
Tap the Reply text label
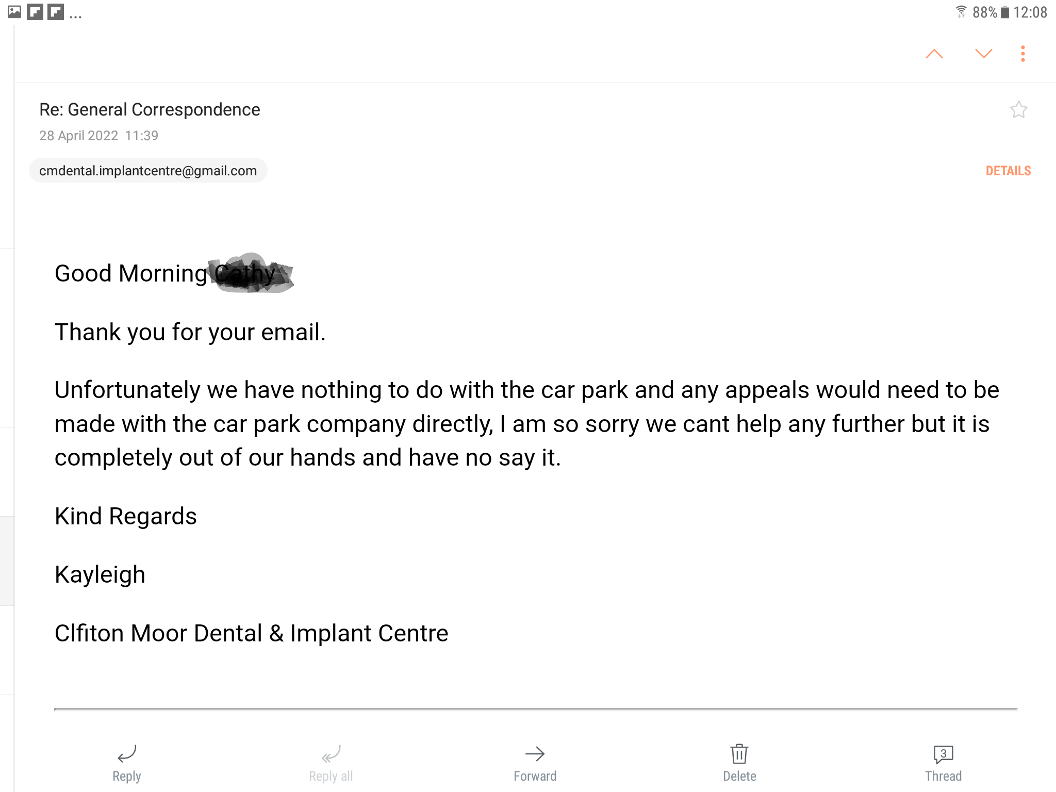127,776
